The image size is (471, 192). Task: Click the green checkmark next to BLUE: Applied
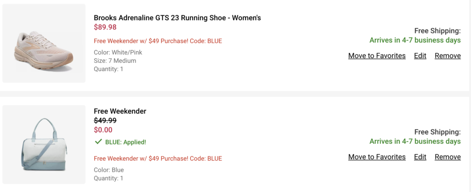pyautogui.click(x=98, y=142)
